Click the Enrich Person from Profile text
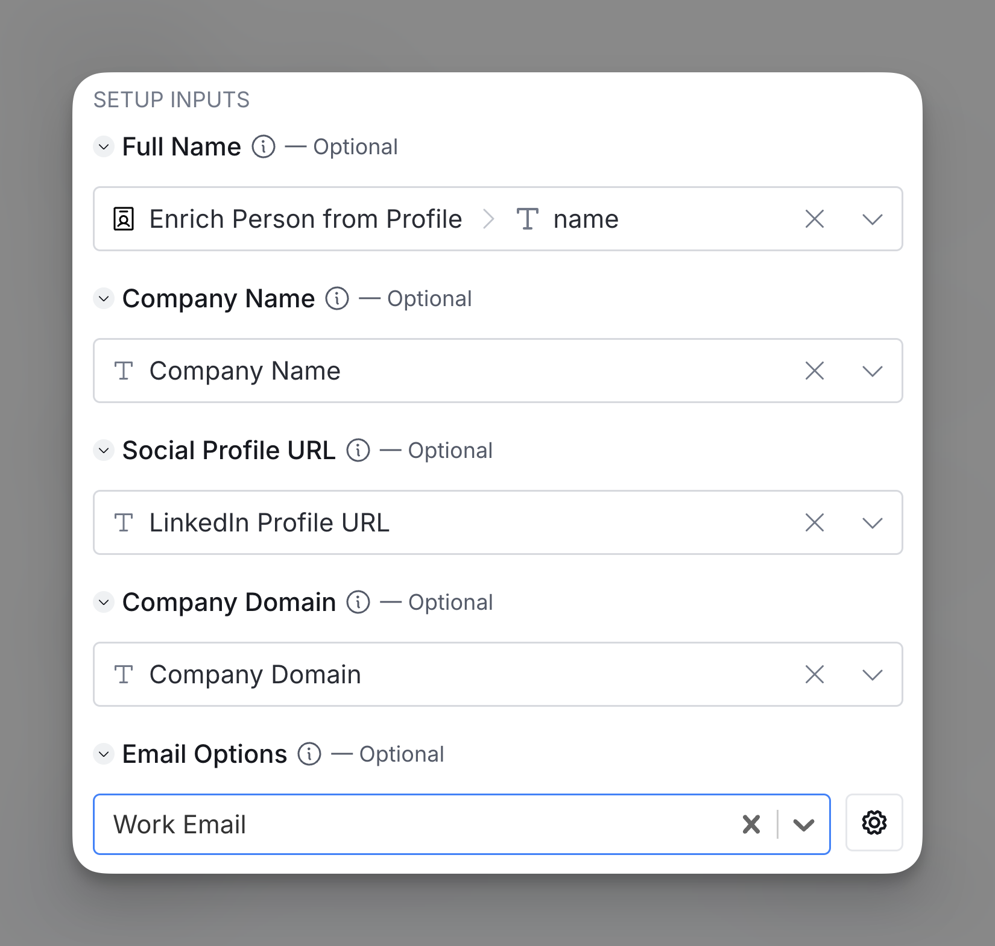This screenshot has height=946, width=995. [306, 219]
